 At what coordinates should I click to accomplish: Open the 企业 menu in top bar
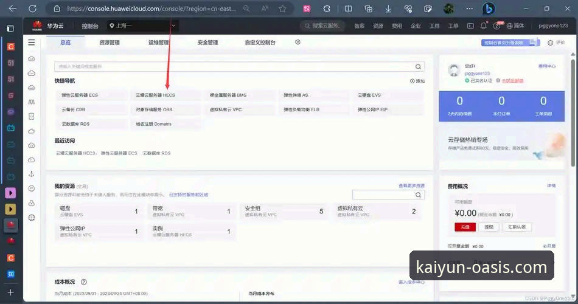point(416,26)
